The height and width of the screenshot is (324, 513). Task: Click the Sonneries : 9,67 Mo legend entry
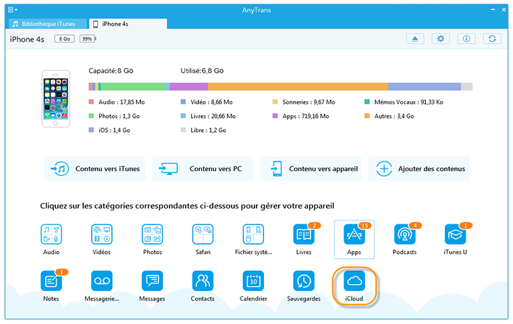tap(304, 102)
